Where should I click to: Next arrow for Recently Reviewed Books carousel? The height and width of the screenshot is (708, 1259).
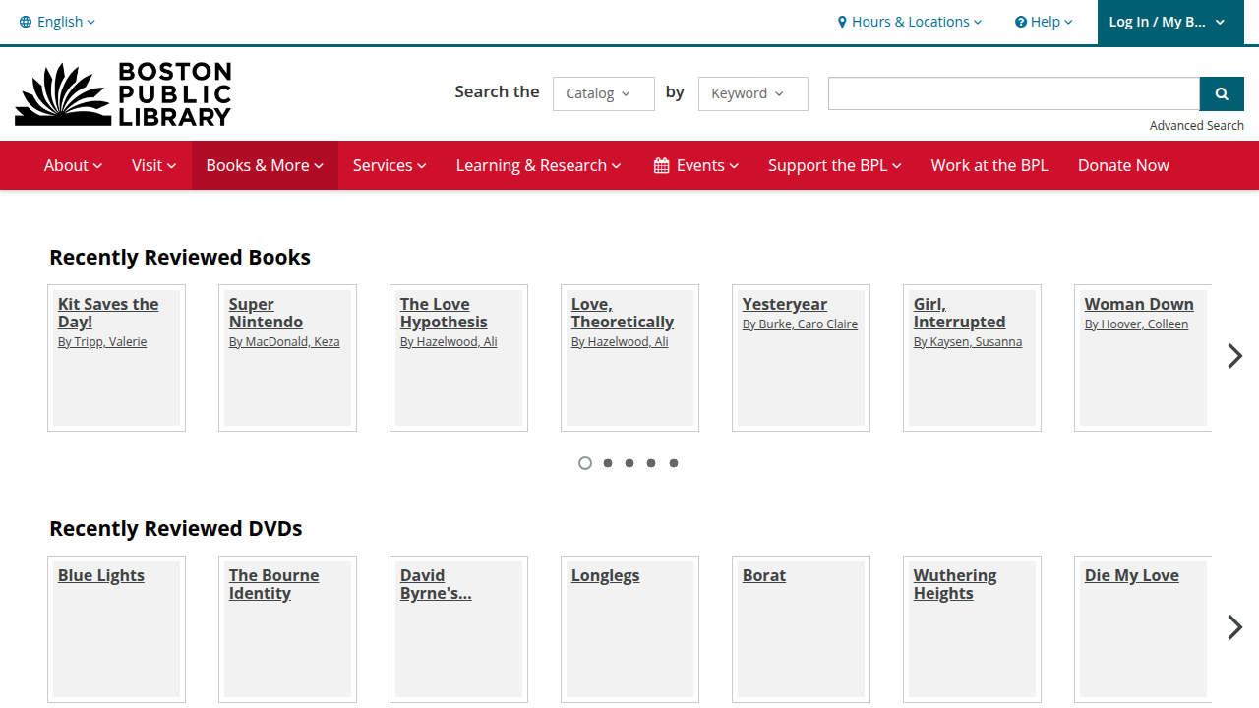1234,356
